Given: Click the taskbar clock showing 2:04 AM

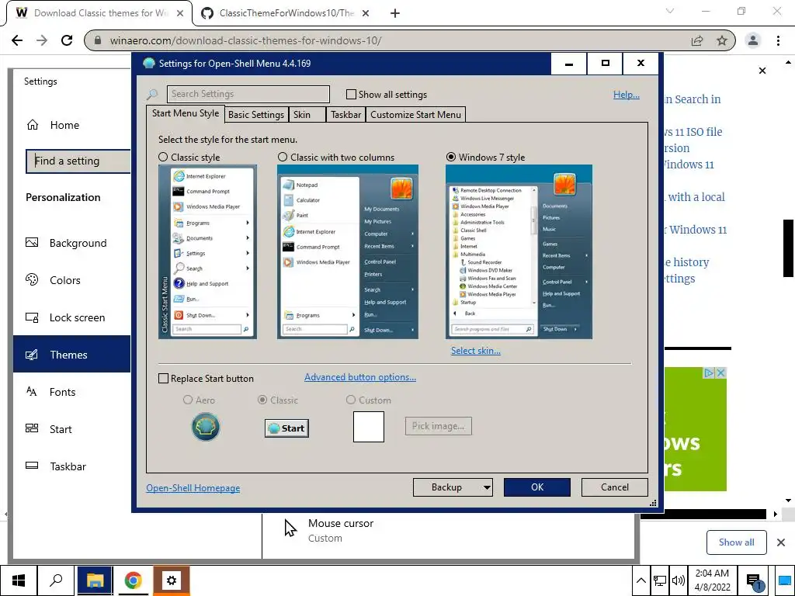Looking at the screenshot, I should [x=712, y=580].
